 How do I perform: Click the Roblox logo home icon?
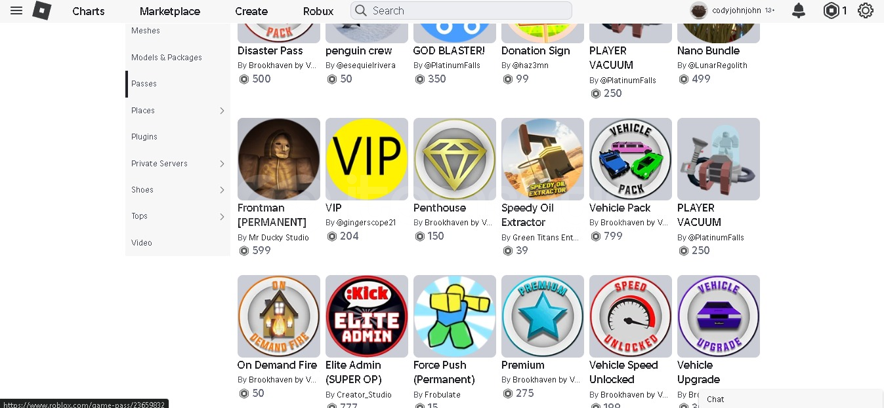42,10
